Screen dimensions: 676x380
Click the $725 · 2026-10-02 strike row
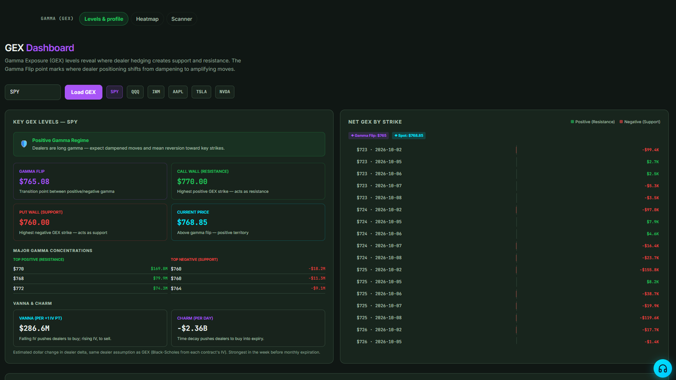coord(504,270)
